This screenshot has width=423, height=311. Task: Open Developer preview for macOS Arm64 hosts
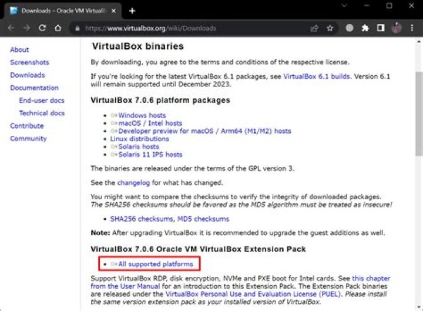click(x=204, y=131)
